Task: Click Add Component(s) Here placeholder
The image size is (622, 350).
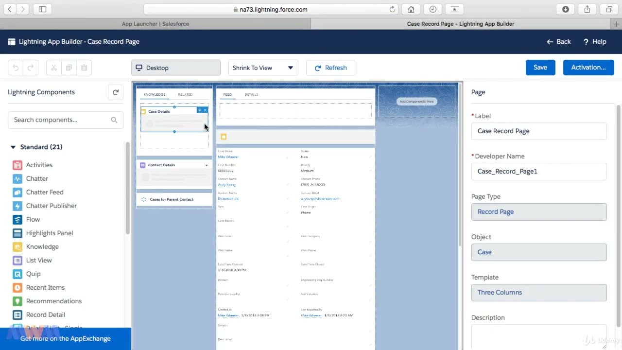Action: [x=417, y=102]
